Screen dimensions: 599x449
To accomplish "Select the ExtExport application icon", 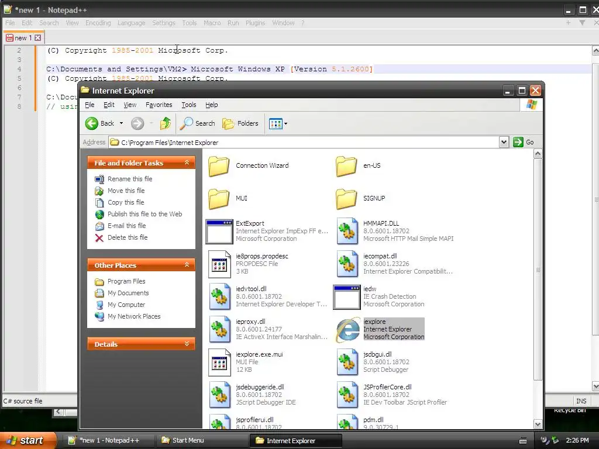I will click(x=219, y=232).
